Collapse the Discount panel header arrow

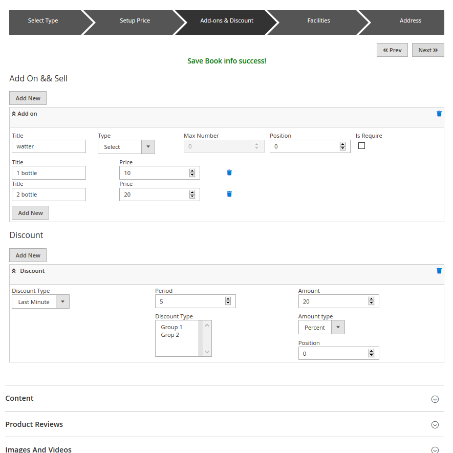14,271
